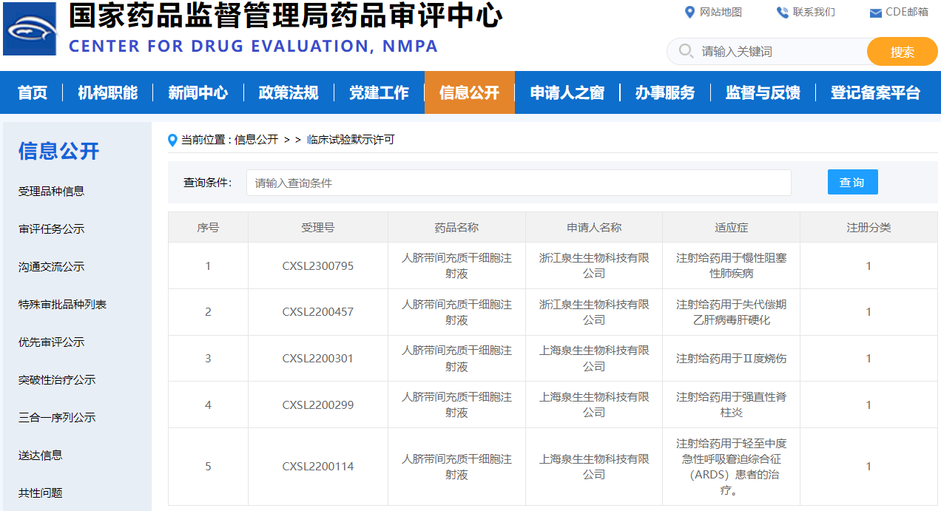Select the row with CXSL2300795
The image size is (941, 511).
pos(317,265)
